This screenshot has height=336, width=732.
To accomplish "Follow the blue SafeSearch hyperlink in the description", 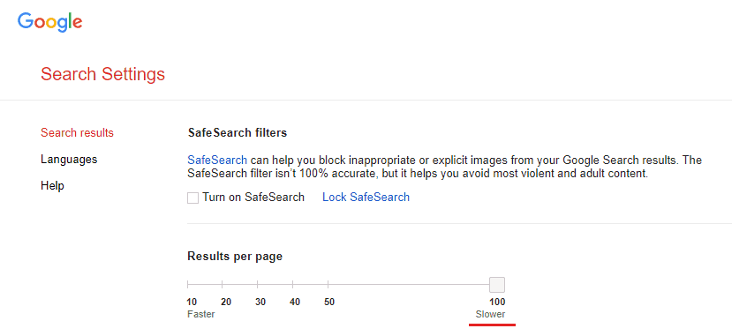I will (x=217, y=161).
